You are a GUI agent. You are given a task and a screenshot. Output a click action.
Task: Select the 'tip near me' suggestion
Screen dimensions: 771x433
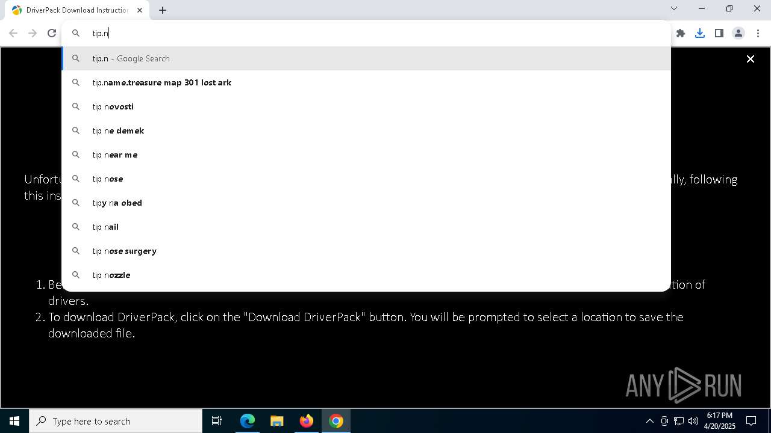(x=366, y=155)
